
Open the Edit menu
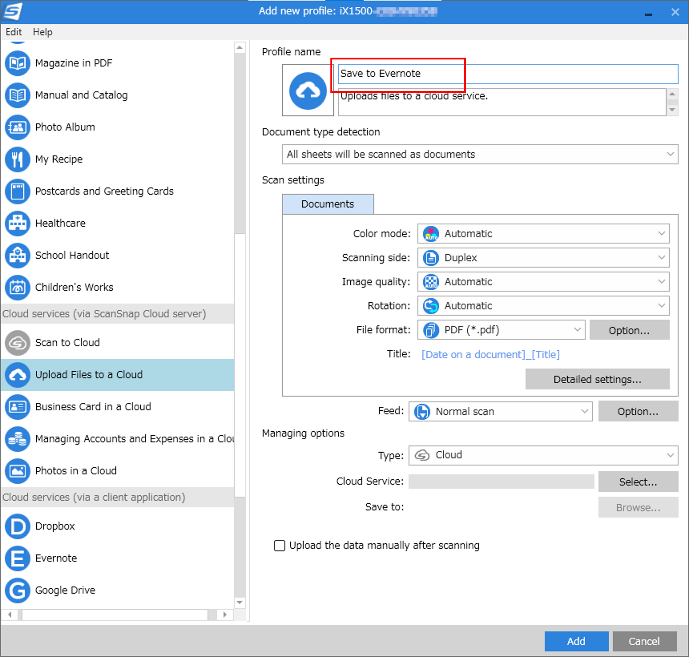click(x=14, y=32)
